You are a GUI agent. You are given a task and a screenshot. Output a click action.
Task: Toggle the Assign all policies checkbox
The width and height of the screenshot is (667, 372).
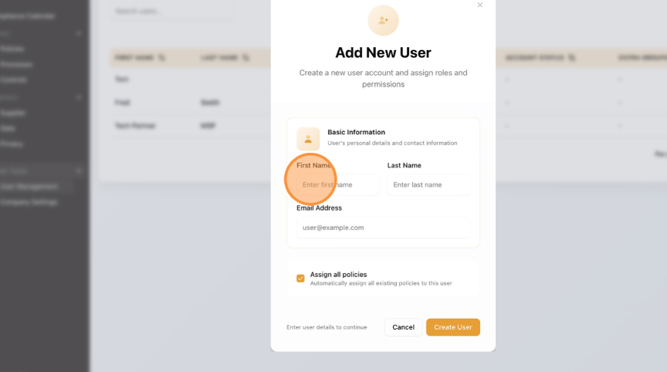point(301,278)
